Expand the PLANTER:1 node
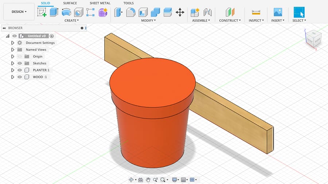This screenshot has height=184, width=328. (x=12, y=70)
